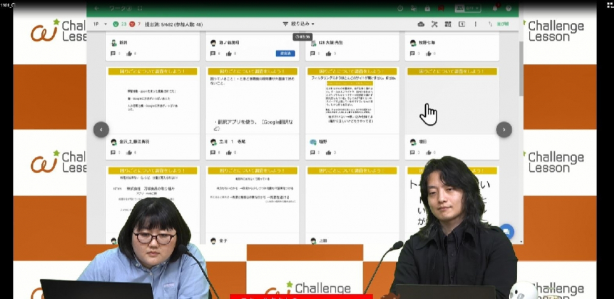The image size is (614, 299).
Task: Click the like thumb on 金沢_2 card
Action: click(x=130, y=153)
